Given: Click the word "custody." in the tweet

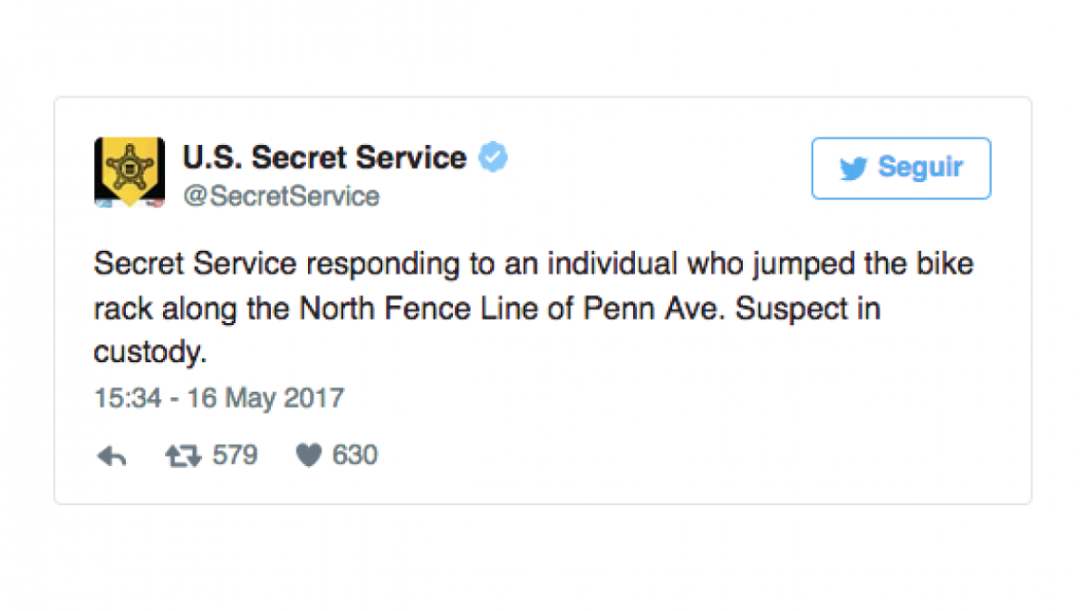Looking at the screenshot, I should pos(151,352).
